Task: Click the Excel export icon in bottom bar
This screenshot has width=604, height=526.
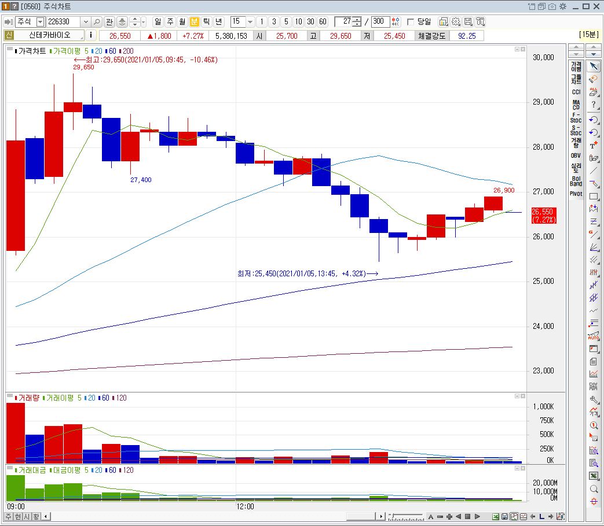Action: tap(496, 516)
